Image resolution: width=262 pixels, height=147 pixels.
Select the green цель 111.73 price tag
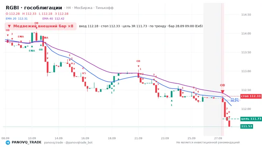point(251,119)
